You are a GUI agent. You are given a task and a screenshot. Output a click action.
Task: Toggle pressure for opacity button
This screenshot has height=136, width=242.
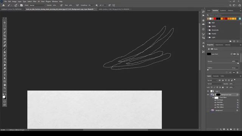pos(61,5)
